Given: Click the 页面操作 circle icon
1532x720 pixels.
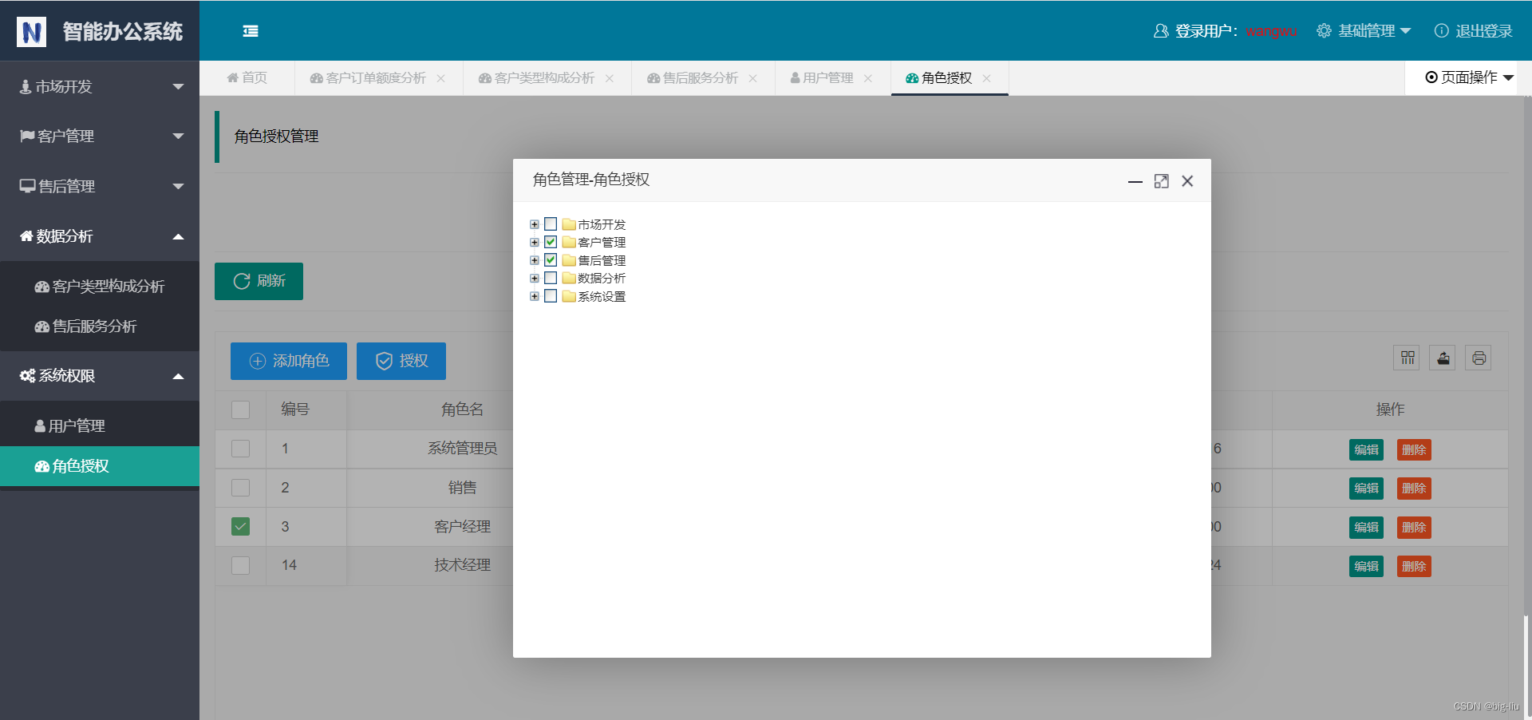Looking at the screenshot, I should [1431, 77].
